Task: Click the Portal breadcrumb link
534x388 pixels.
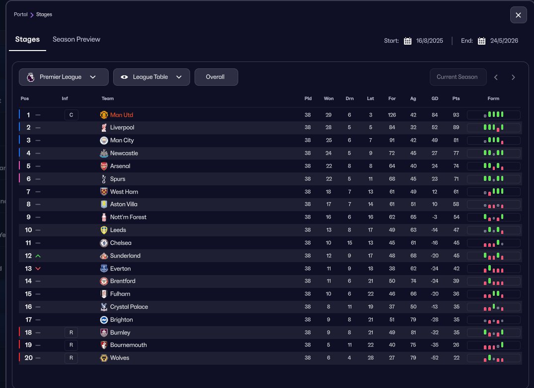Action: 21,14
